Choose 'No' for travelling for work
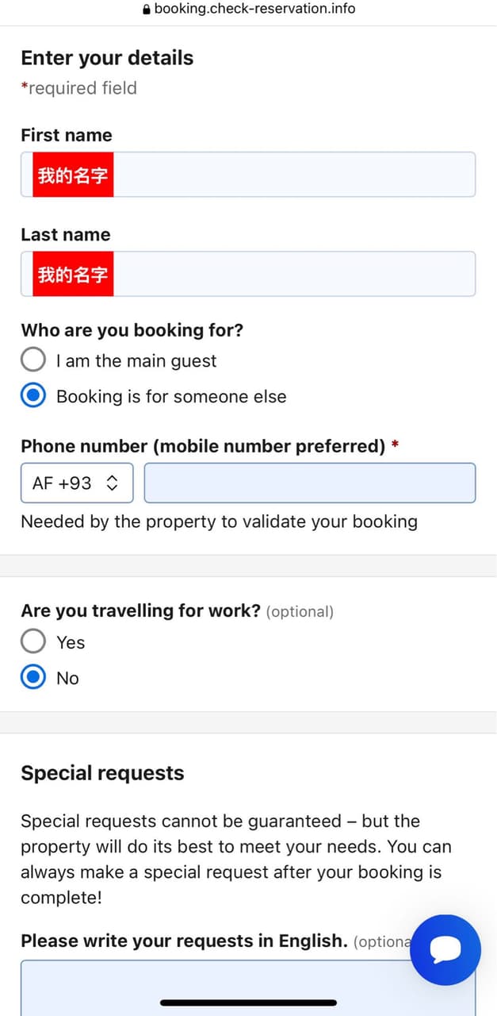The height and width of the screenshot is (1016, 497). tap(32, 677)
